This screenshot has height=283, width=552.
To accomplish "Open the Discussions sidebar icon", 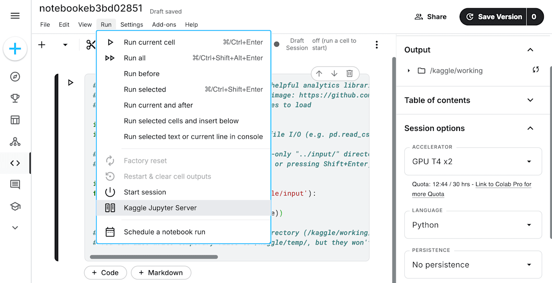I will [15, 185].
